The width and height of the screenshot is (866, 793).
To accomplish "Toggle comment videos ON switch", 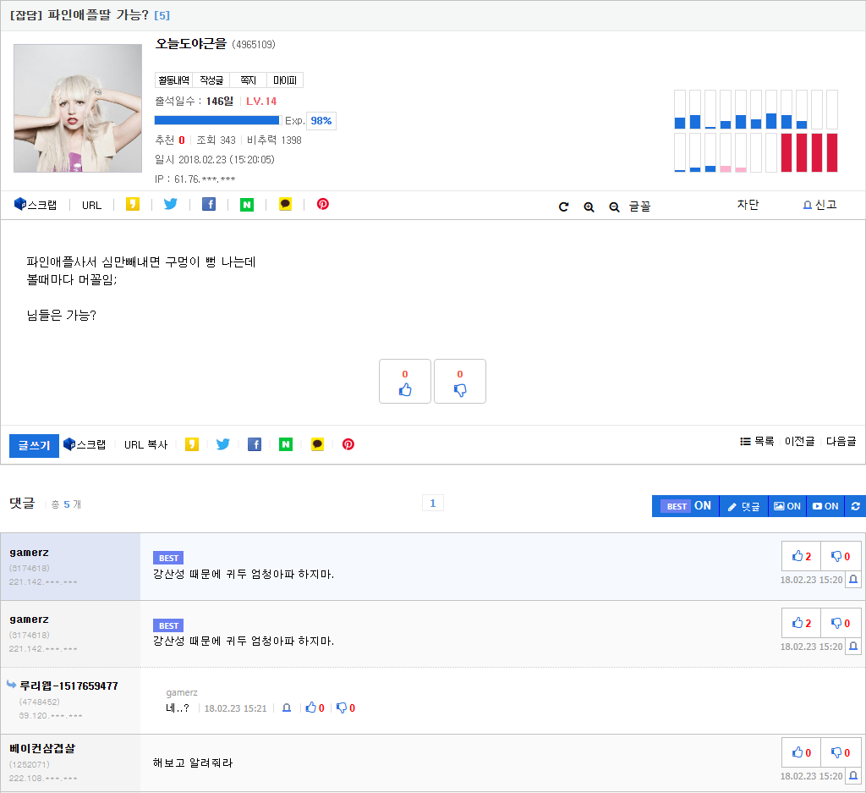I will click(x=825, y=506).
